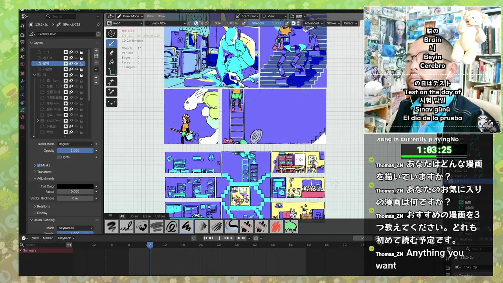Toggle lock on the 森 group

(x=81, y=75)
